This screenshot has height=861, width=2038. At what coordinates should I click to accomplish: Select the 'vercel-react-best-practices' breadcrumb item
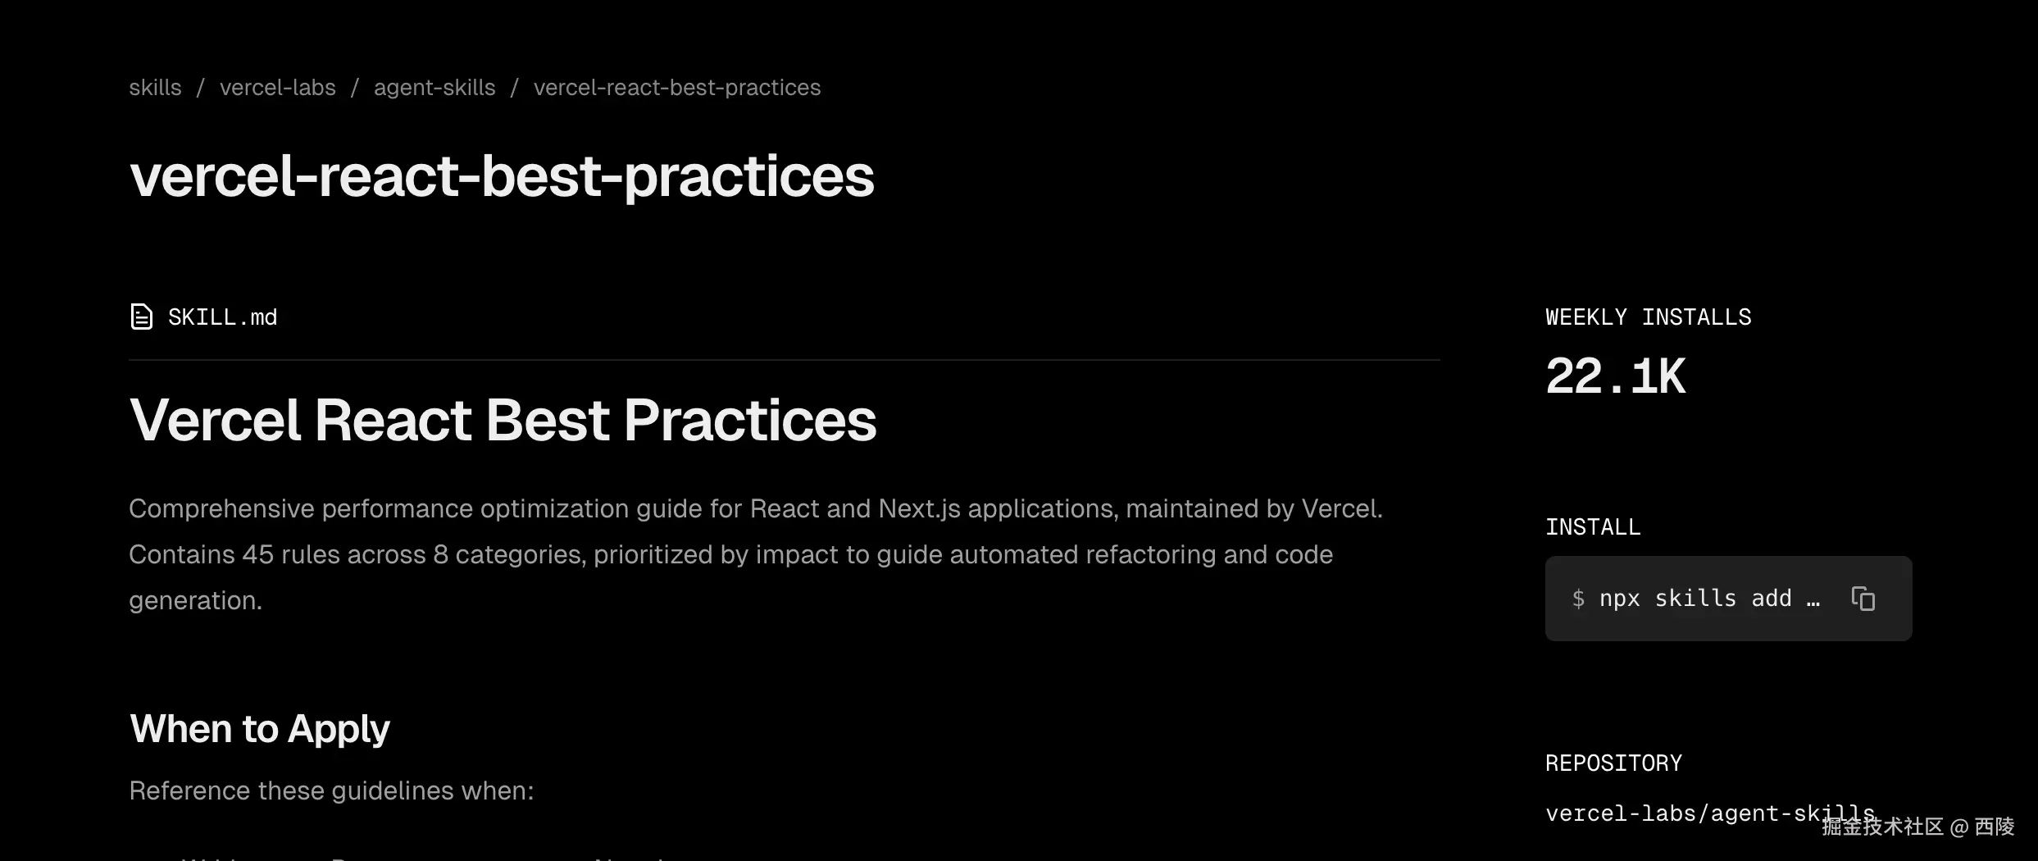coord(676,88)
